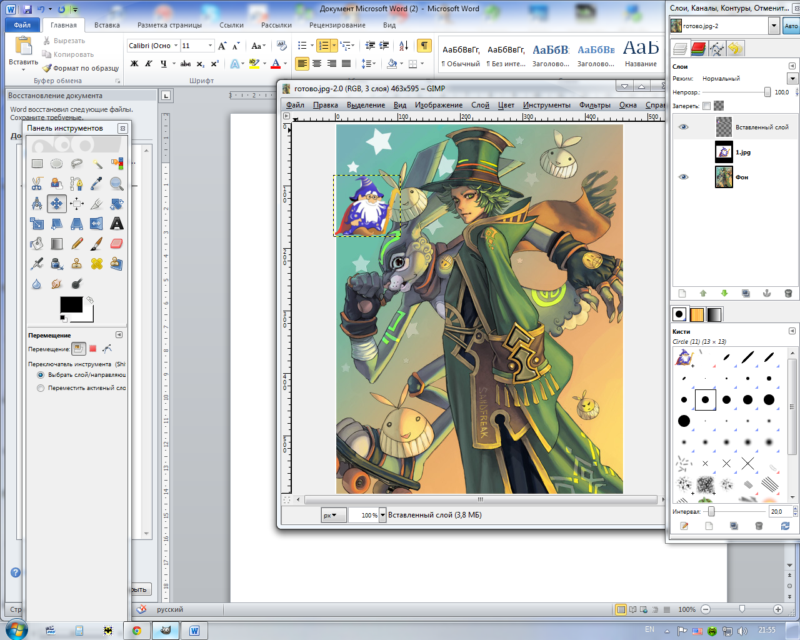This screenshot has height=640, width=800.
Task: Open Слои panel configuration menu arrow
Action: (792, 66)
